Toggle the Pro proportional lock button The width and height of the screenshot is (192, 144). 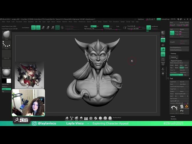point(172,33)
